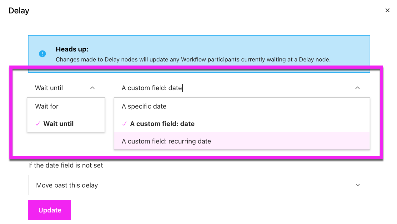Click the upward chevron on the custom field selector

(x=357, y=88)
